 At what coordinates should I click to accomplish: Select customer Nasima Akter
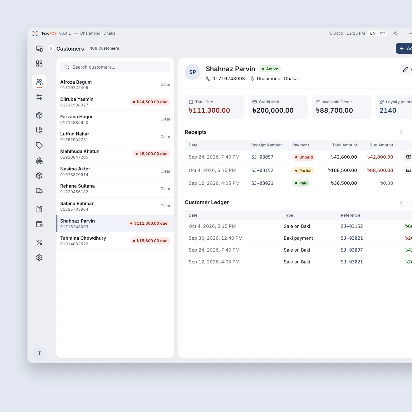click(115, 171)
